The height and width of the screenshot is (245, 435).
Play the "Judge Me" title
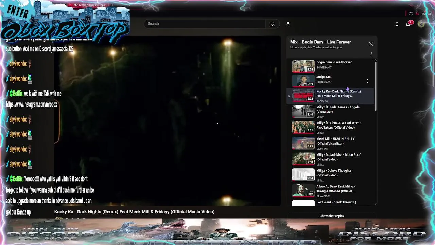[x=324, y=77]
